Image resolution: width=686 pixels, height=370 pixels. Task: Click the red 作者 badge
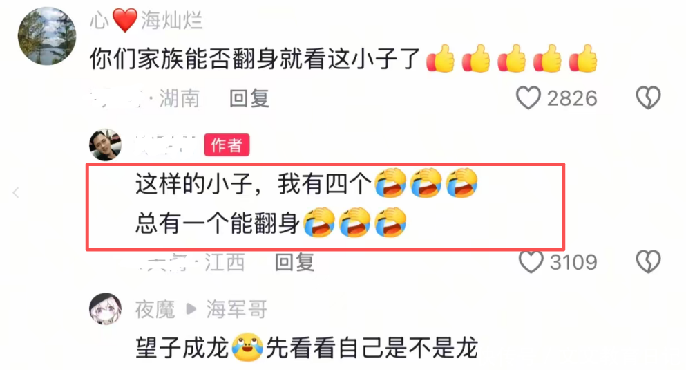click(x=227, y=145)
